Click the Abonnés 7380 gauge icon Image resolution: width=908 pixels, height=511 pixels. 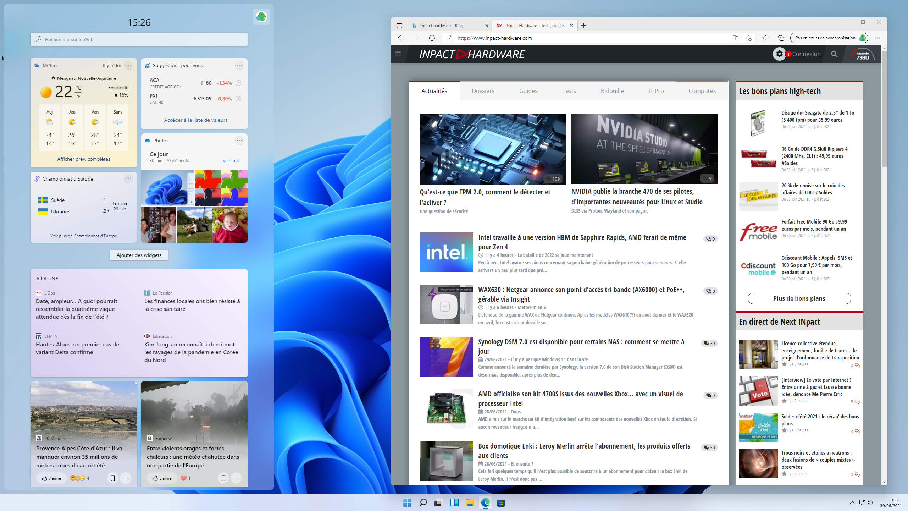(862, 54)
